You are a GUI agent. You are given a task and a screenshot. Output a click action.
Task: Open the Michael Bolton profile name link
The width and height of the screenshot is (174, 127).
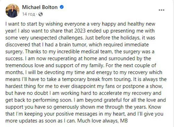(40, 7)
